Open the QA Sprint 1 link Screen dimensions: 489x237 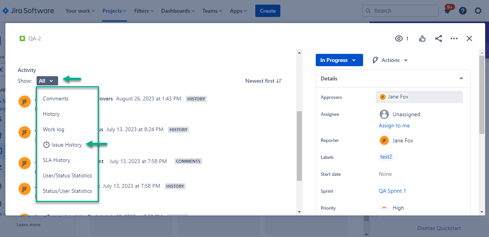(392, 191)
